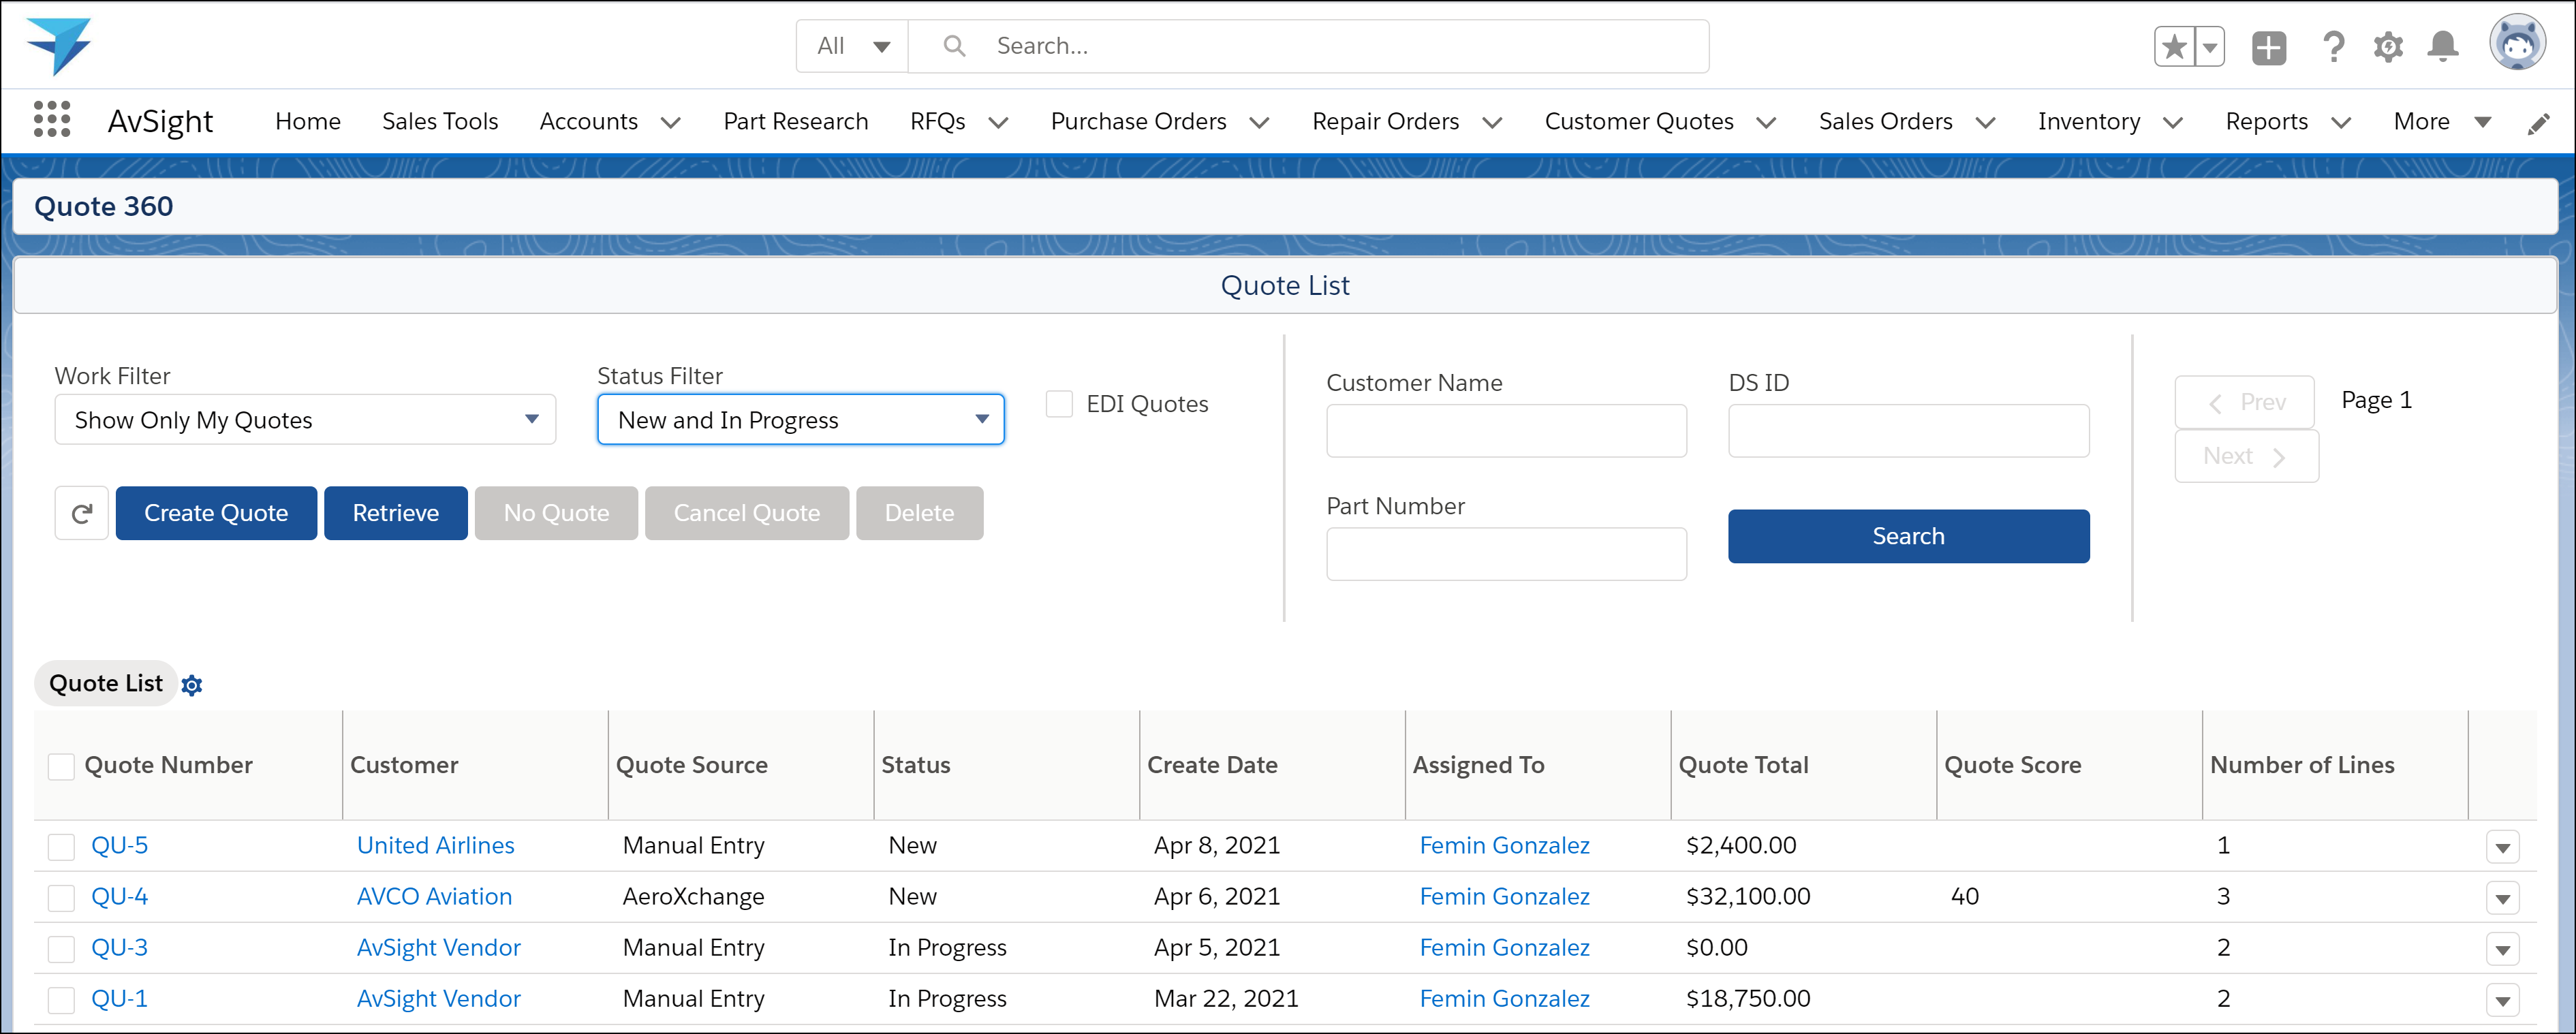Open the Work Filter dropdown
Screen dimensions: 2576x1034
point(305,420)
